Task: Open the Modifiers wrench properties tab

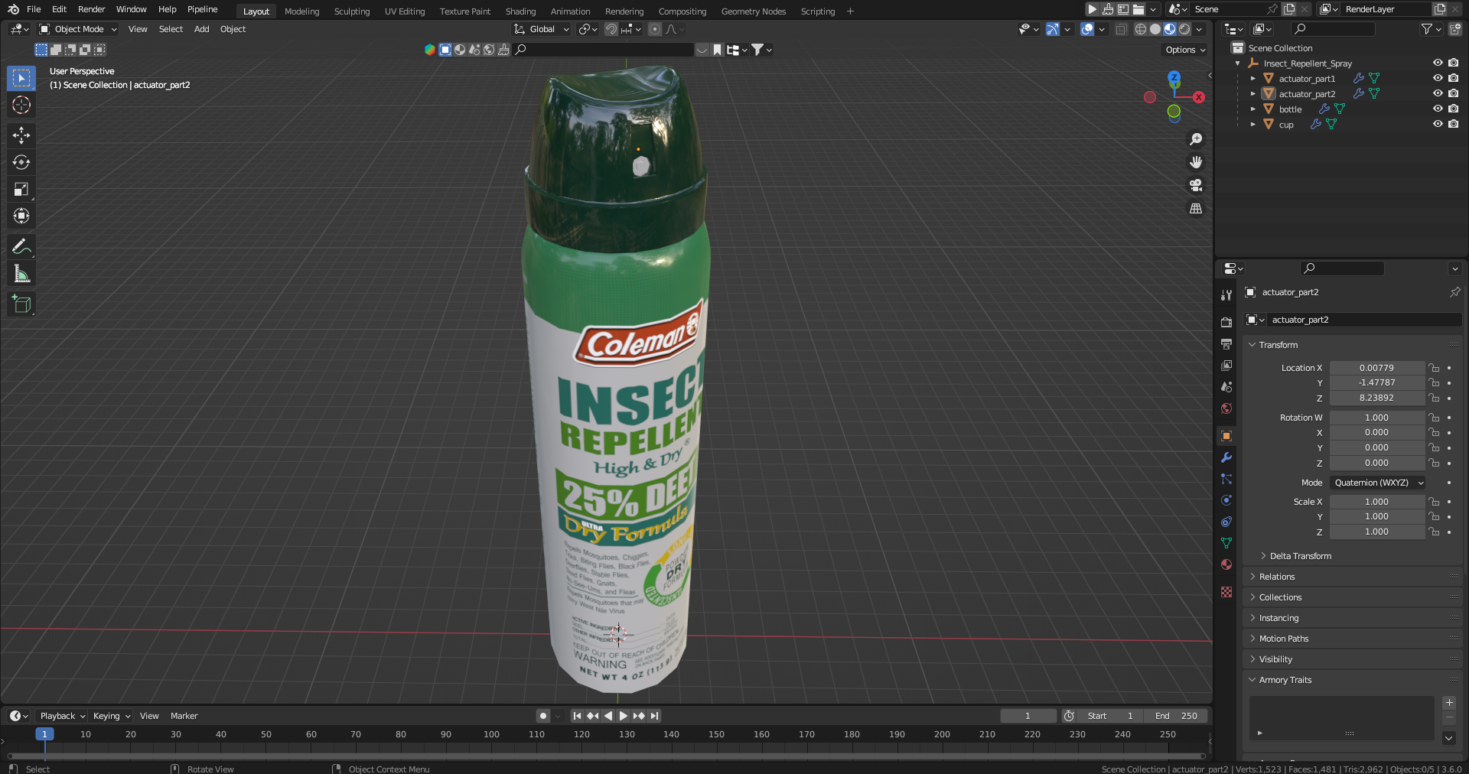Action: pyautogui.click(x=1226, y=457)
